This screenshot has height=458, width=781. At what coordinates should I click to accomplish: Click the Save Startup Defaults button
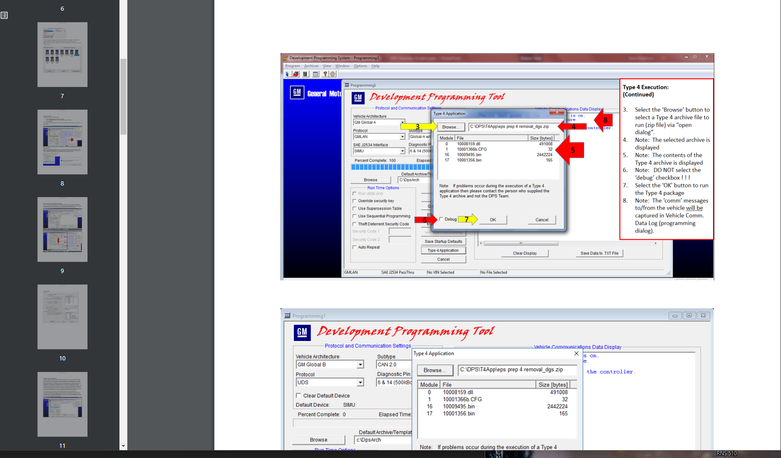(444, 241)
